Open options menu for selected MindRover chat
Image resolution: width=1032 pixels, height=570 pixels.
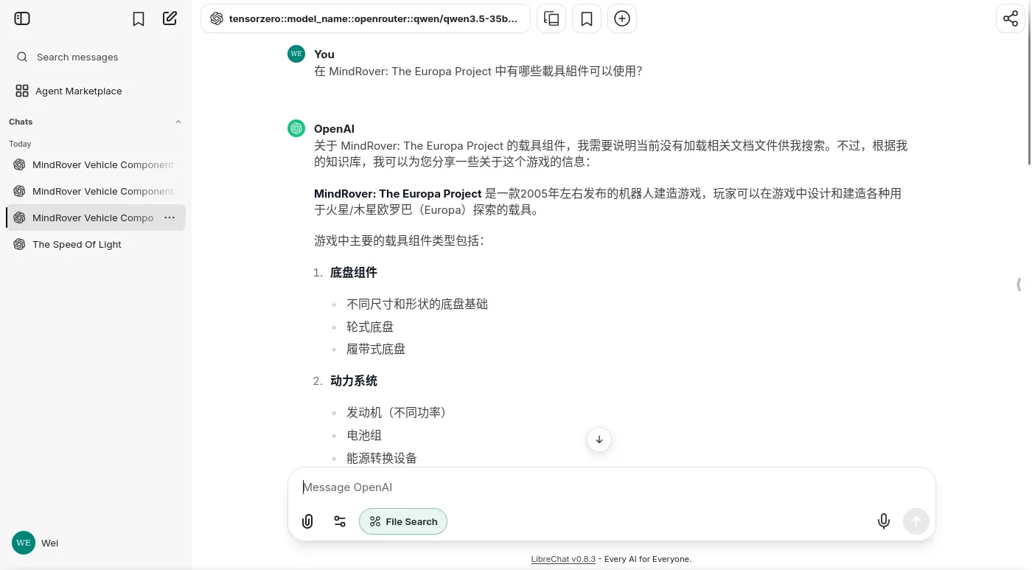click(x=170, y=218)
